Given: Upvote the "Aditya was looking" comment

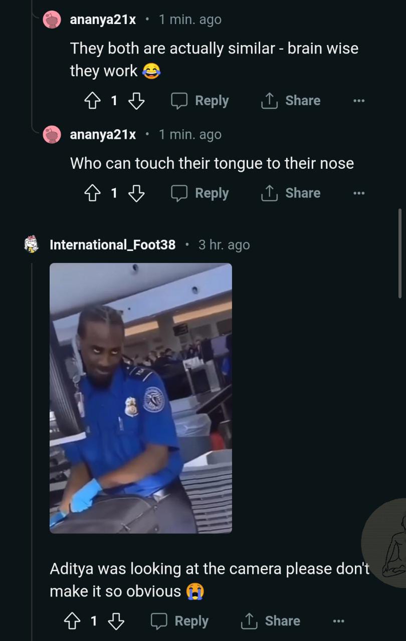Looking at the screenshot, I should [x=72, y=621].
